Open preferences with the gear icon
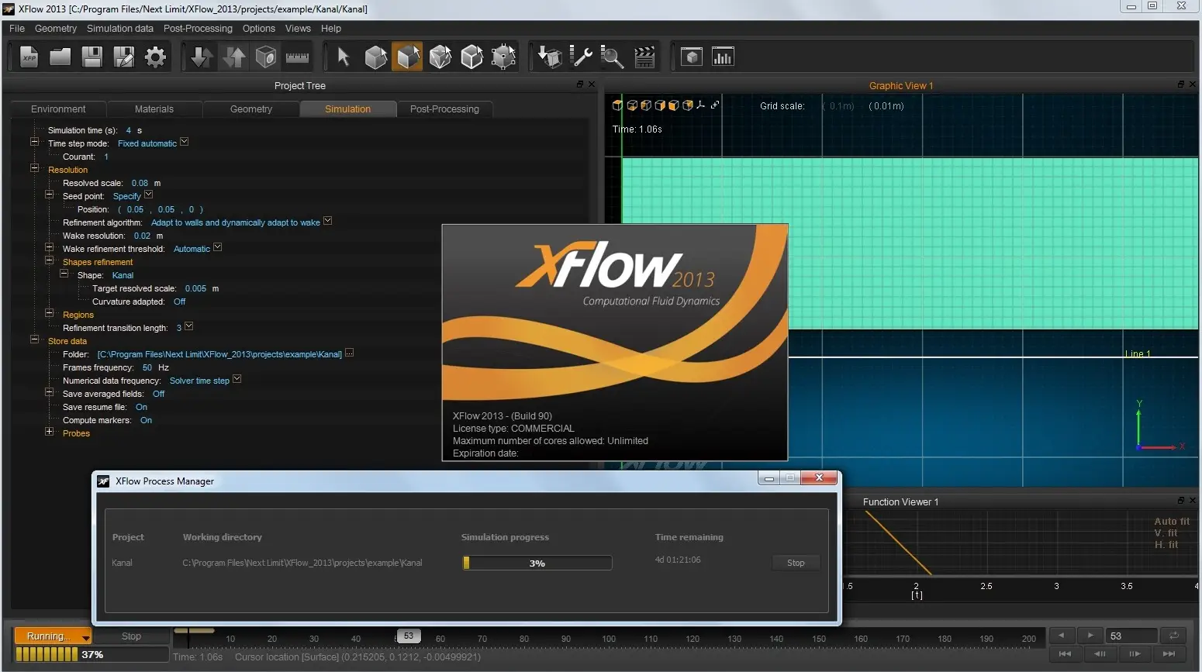Screen dimensions: 1202x672 [156, 57]
